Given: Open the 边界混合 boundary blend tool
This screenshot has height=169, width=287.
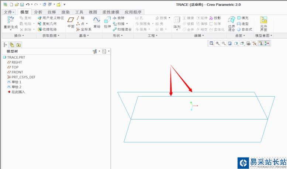Looking at the screenshot, I should (232, 24).
